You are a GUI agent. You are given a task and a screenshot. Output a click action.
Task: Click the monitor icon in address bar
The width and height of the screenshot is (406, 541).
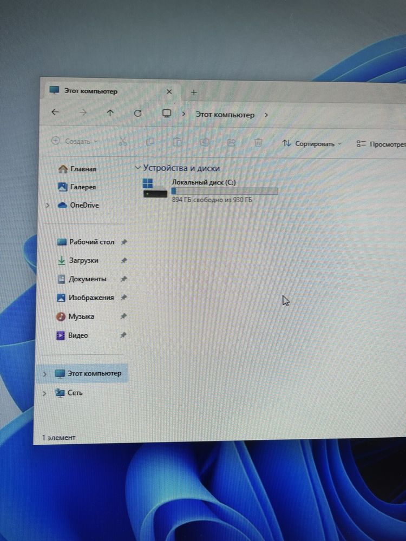[x=167, y=114]
